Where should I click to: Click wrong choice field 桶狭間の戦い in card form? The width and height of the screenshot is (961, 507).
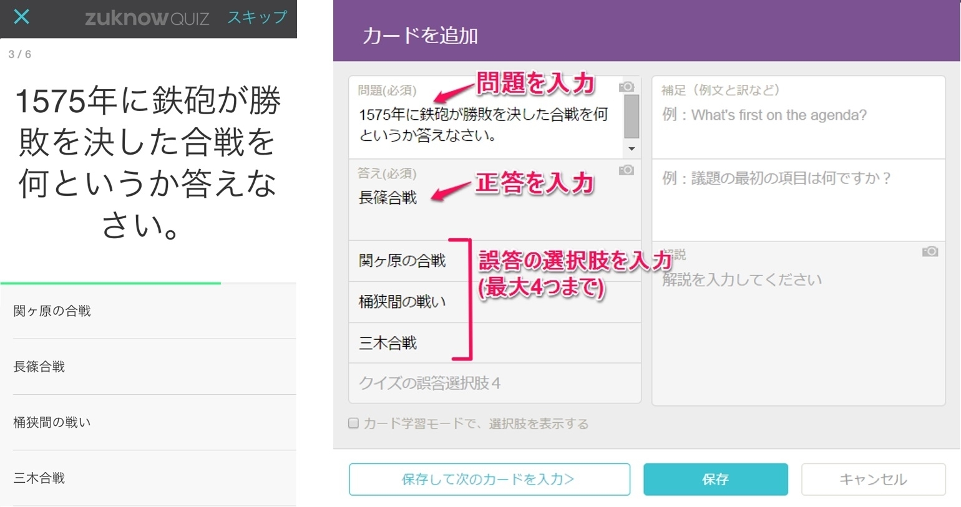click(x=495, y=302)
